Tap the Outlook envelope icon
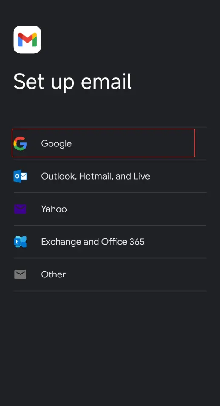This screenshot has width=220, height=406. (20, 176)
